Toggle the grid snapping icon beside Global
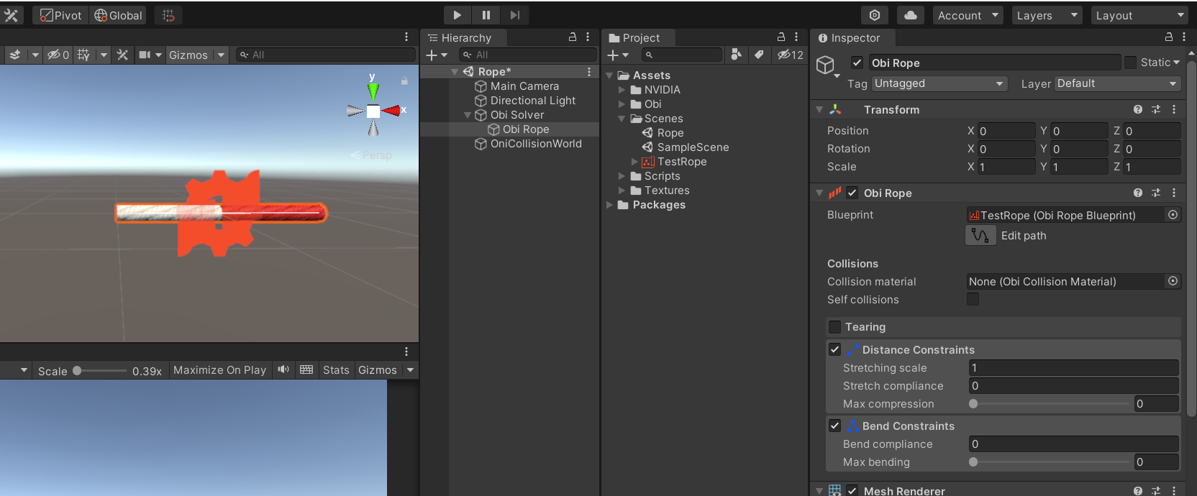Viewport: 1197px width, 496px height. coord(168,15)
